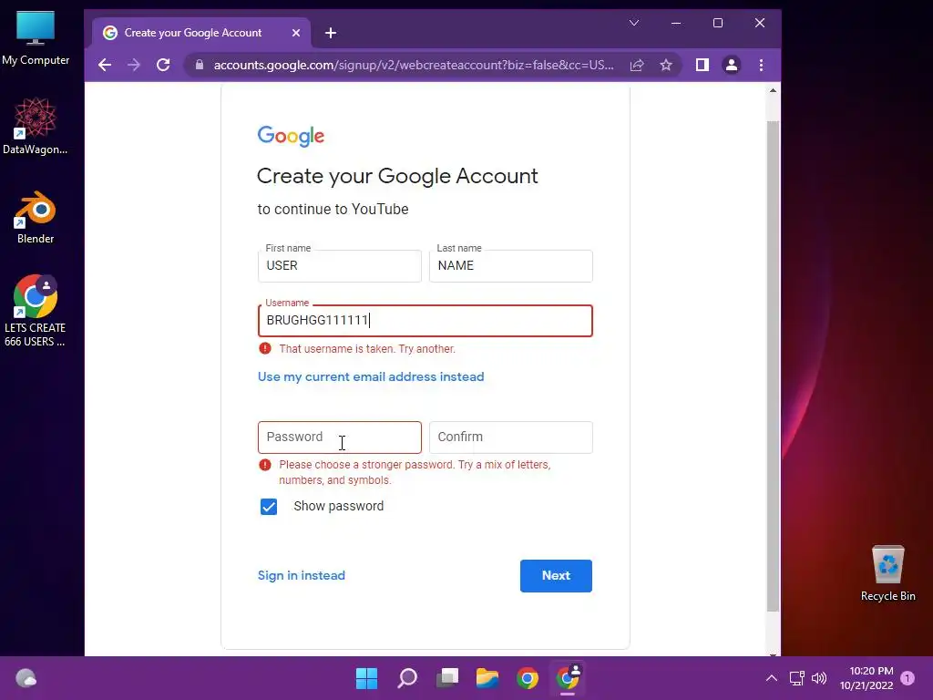Click the lock icon in address bar
Screen dimensions: 933x700
point(200,65)
